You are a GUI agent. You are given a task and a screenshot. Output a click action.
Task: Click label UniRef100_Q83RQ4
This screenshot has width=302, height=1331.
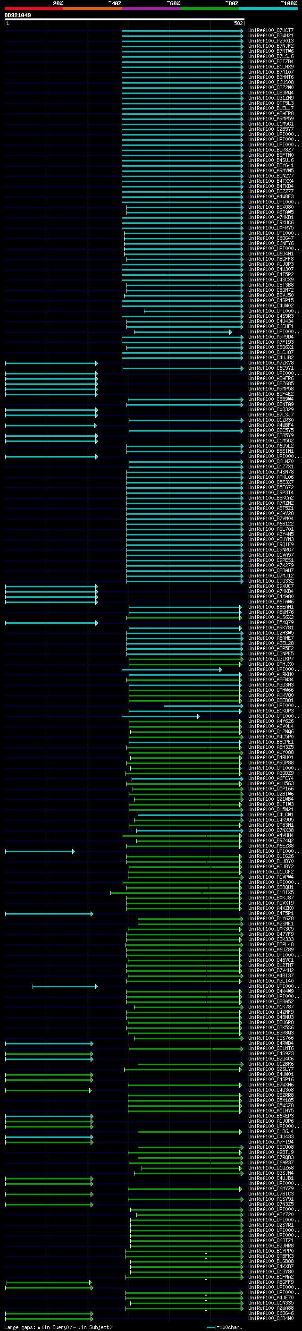click(x=270, y=93)
